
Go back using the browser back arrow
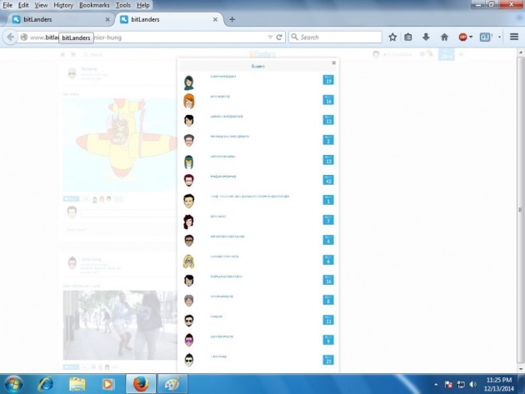(10, 37)
